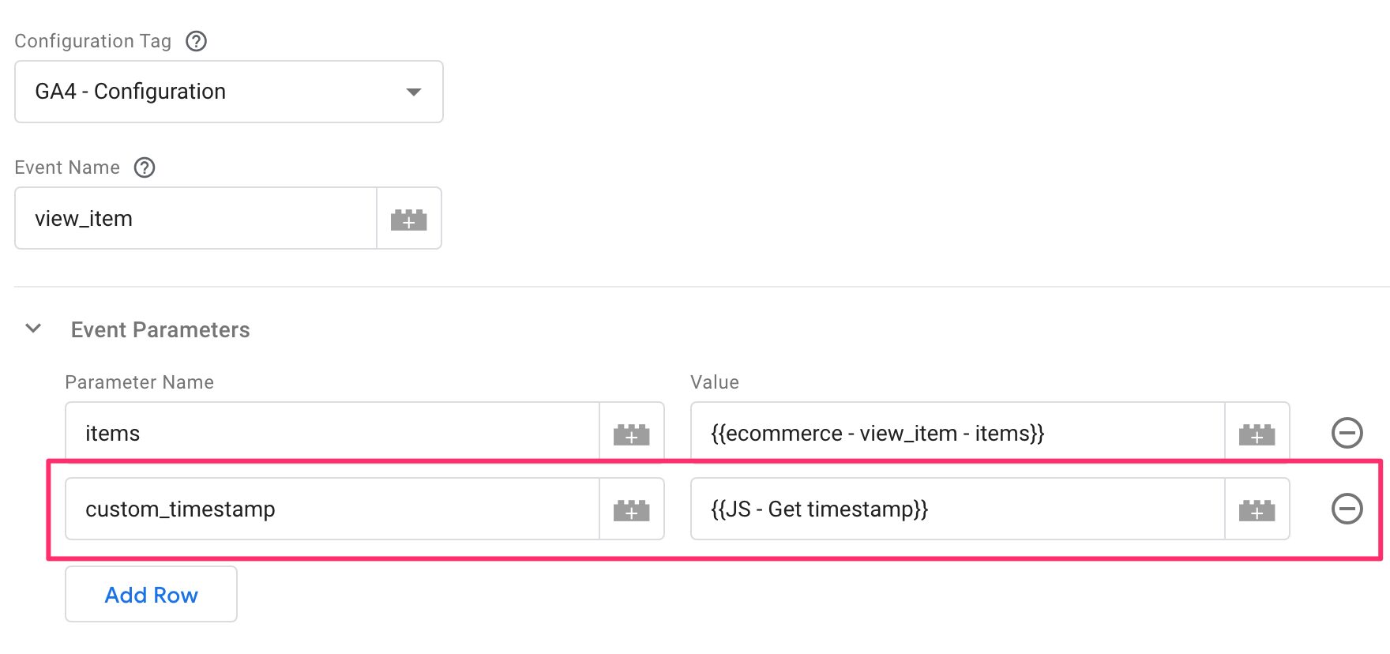This screenshot has width=1390, height=654.
Task: Remove the items parameter row
Action: (x=1347, y=433)
